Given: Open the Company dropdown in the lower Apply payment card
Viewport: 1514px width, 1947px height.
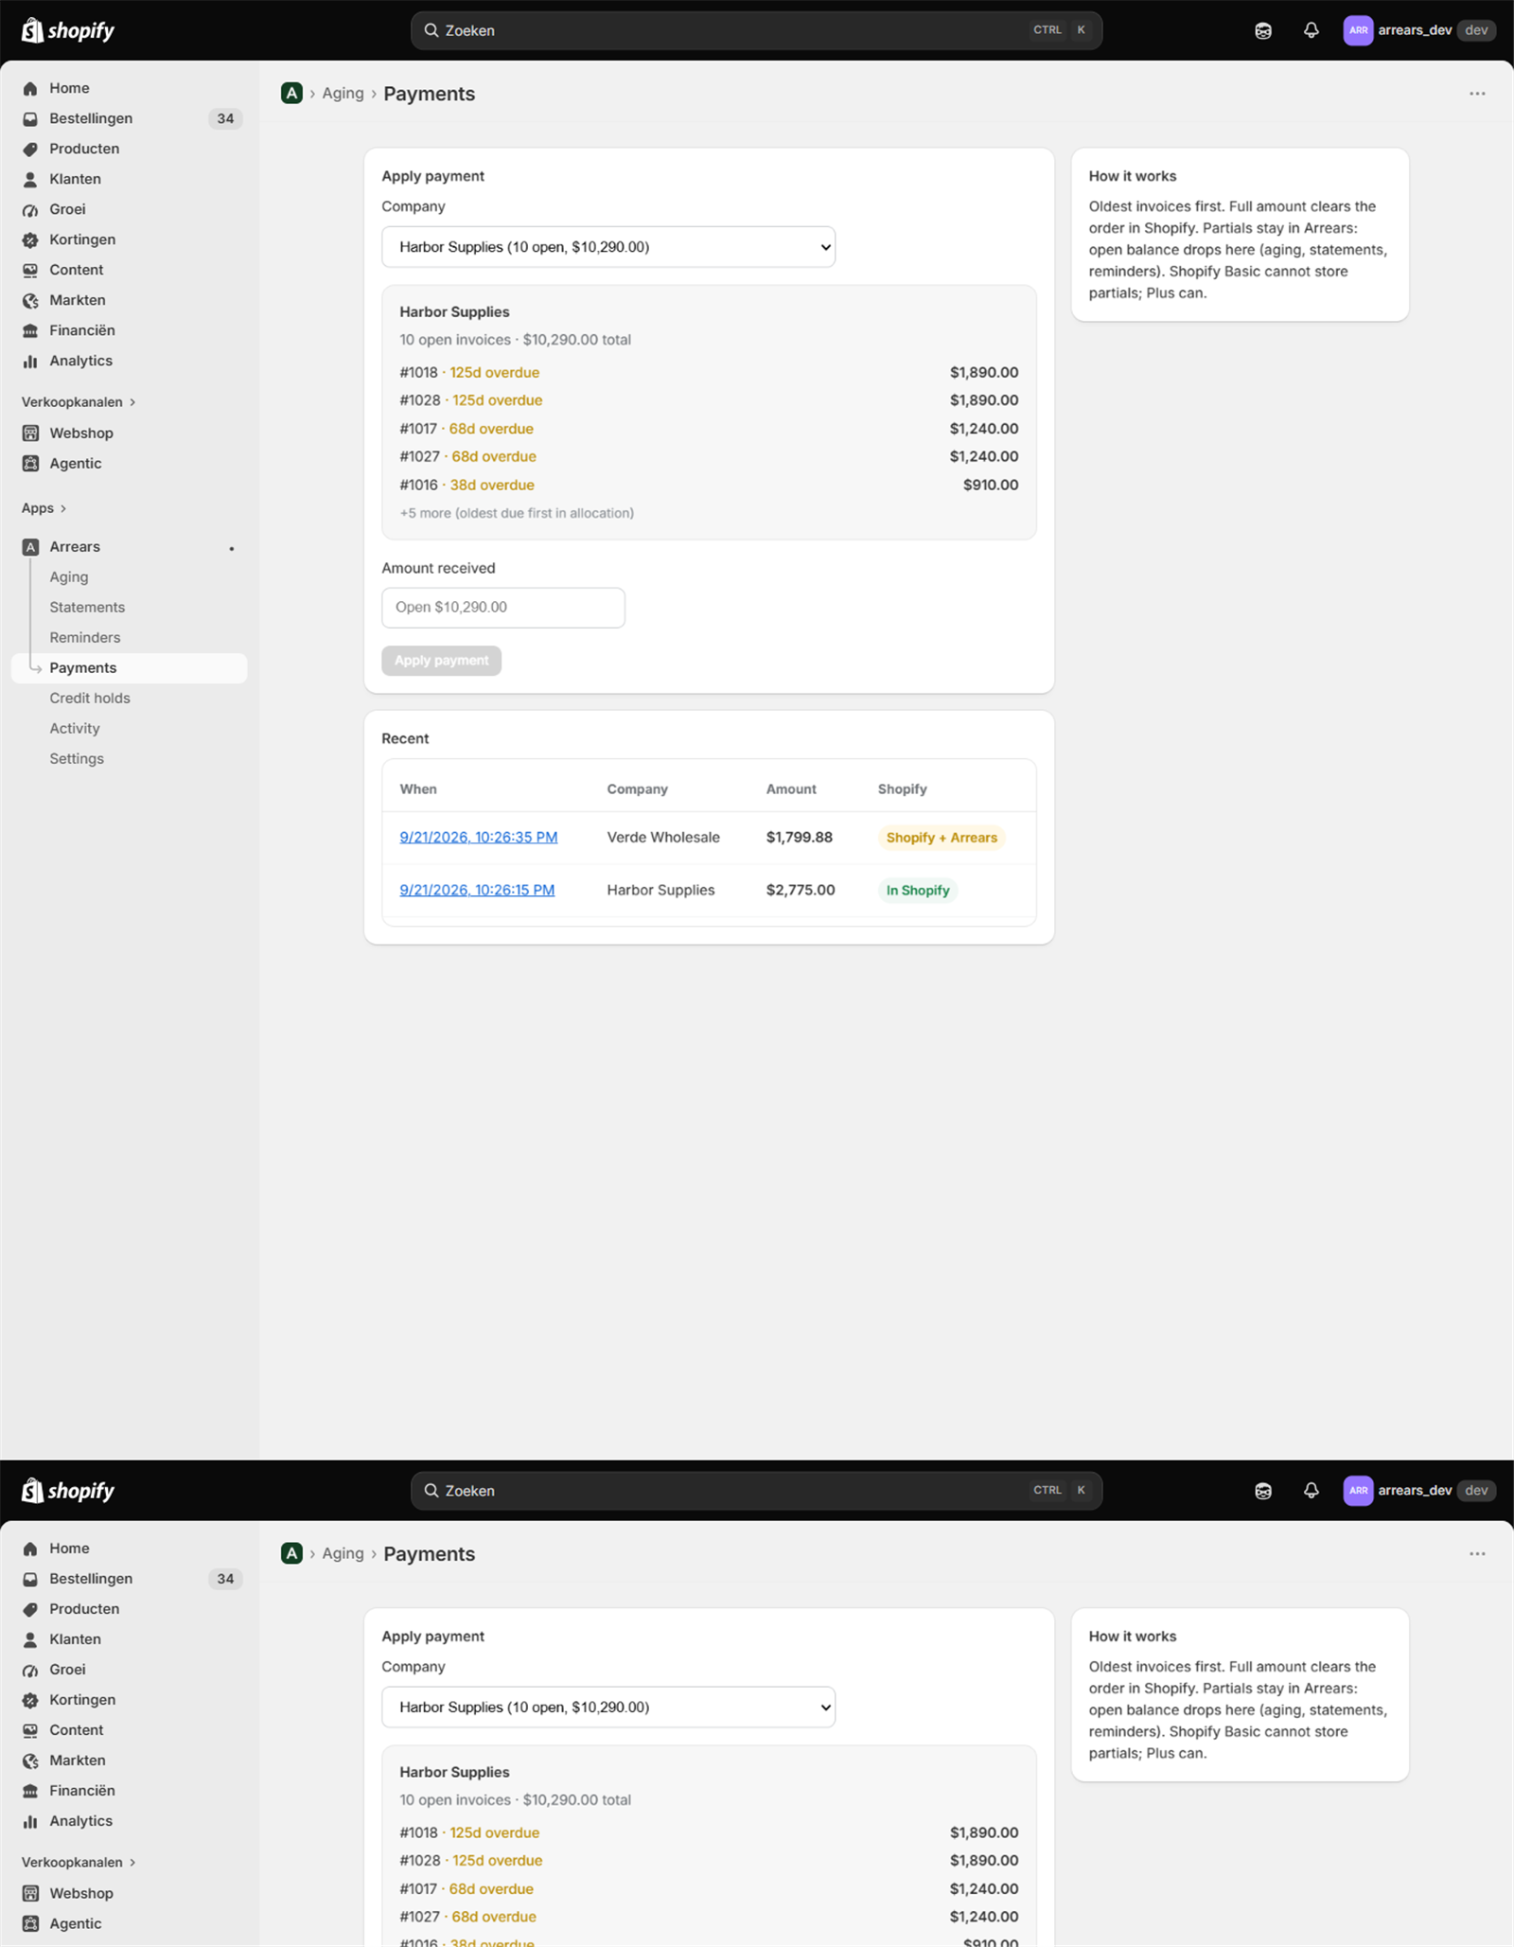Looking at the screenshot, I should click(608, 1708).
